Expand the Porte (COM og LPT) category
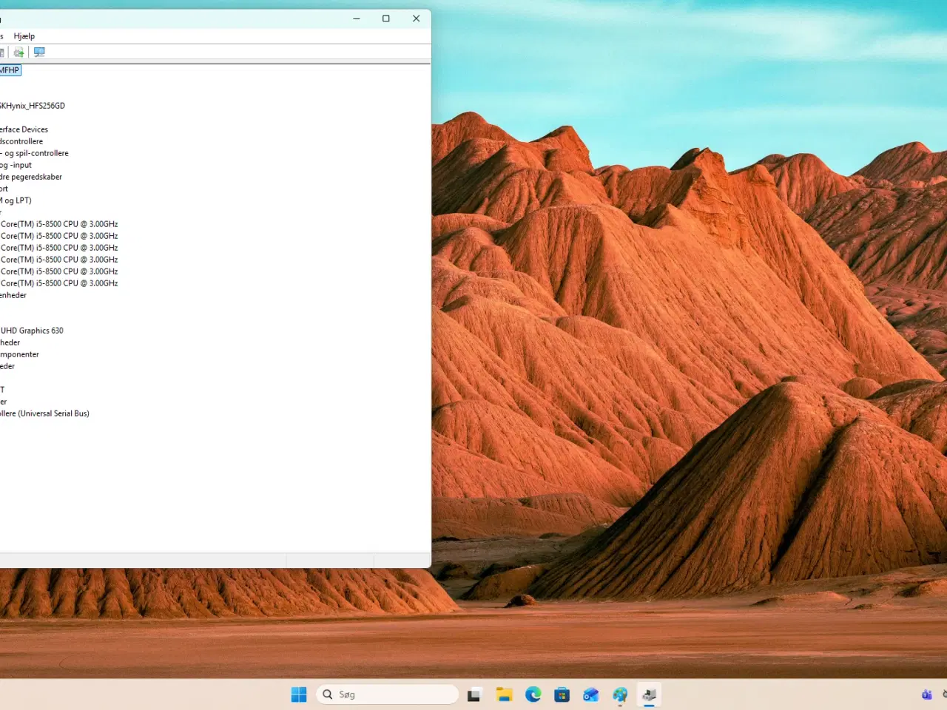This screenshot has height=710, width=947. pyautogui.click(x=16, y=200)
